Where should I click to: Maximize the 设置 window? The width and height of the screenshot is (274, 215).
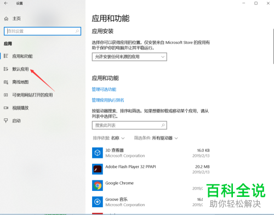[256, 3]
